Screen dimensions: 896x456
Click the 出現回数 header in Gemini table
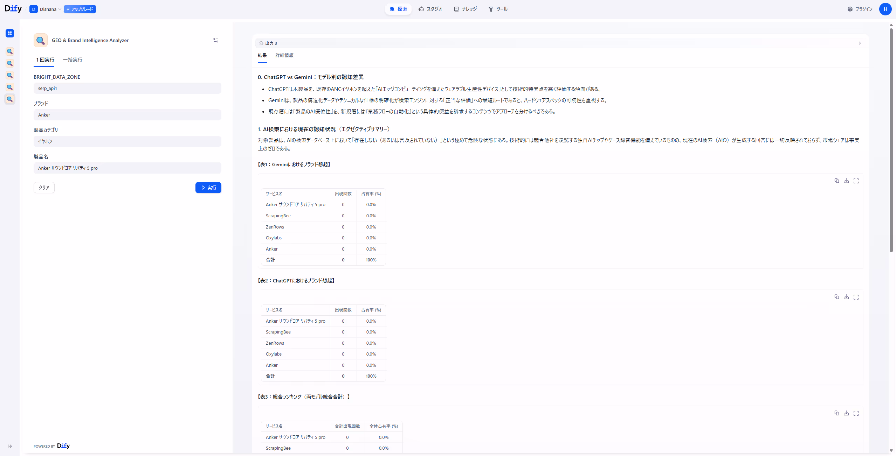[343, 194]
